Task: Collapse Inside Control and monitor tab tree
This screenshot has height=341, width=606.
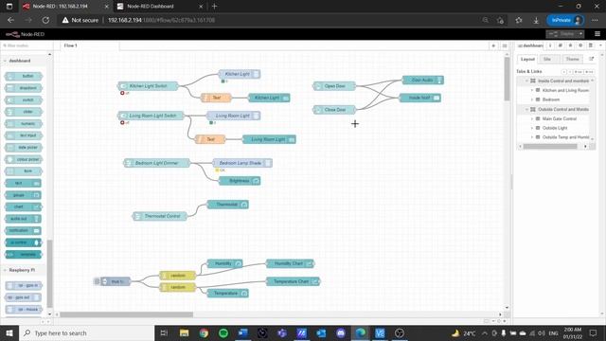Action: (526, 81)
